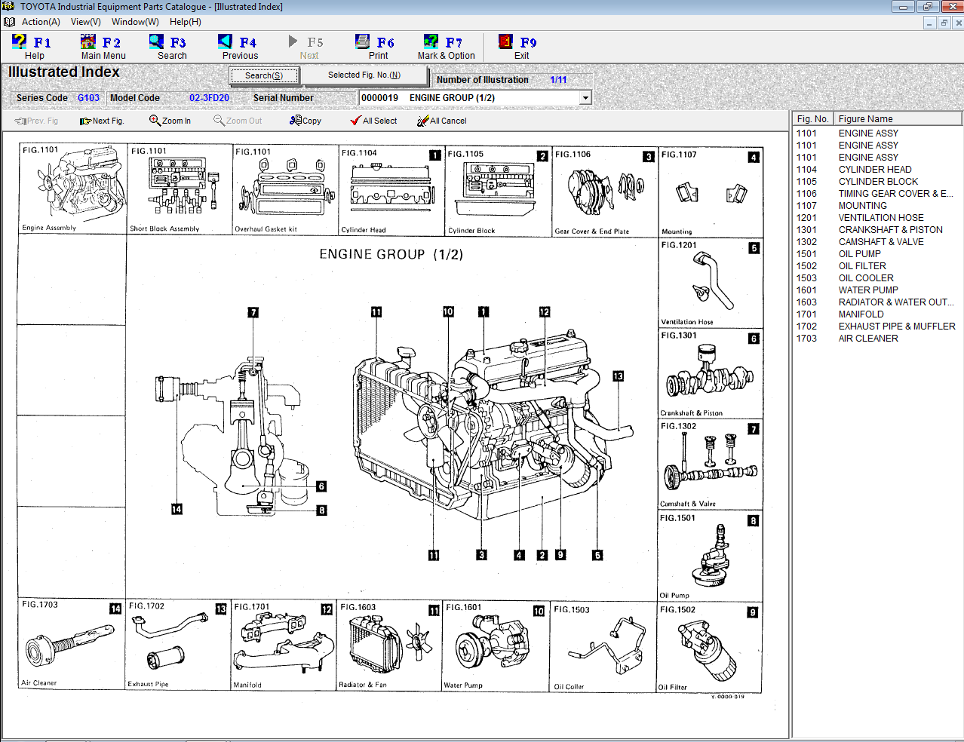Switch to the Search(S) tab
Screen dimensions: 964x742
pyautogui.click(x=263, y=75)
